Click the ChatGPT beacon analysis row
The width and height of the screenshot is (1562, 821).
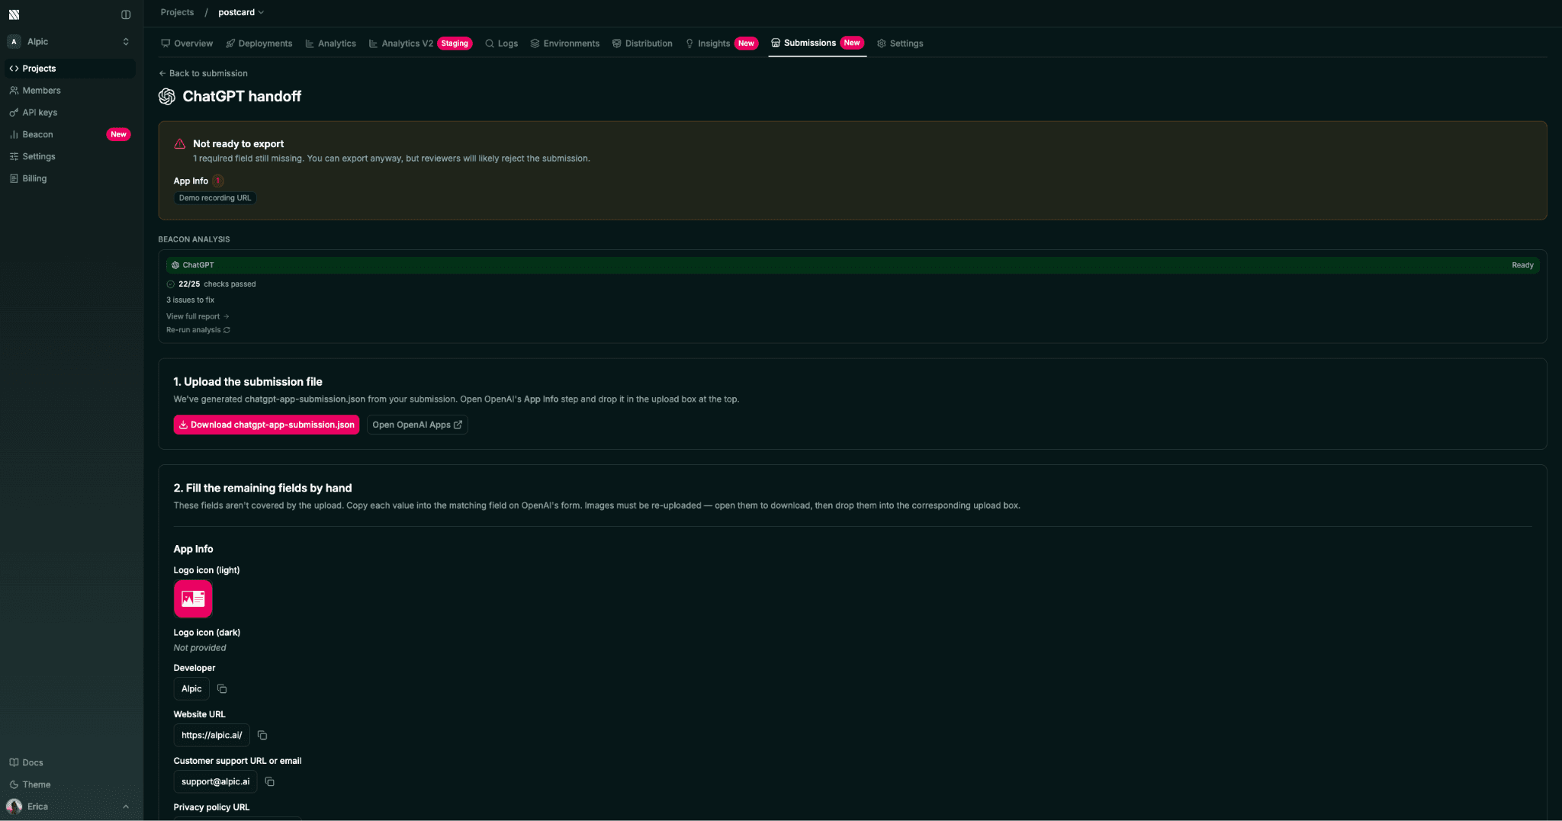click(853, 265)
